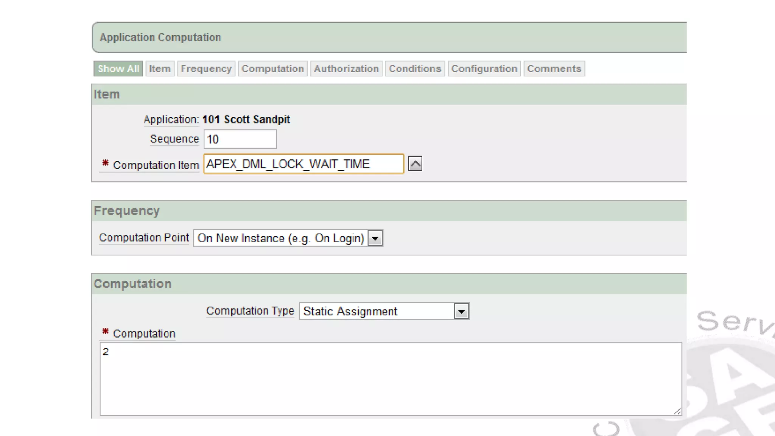Switch to the Item tab

click(160, 69)
